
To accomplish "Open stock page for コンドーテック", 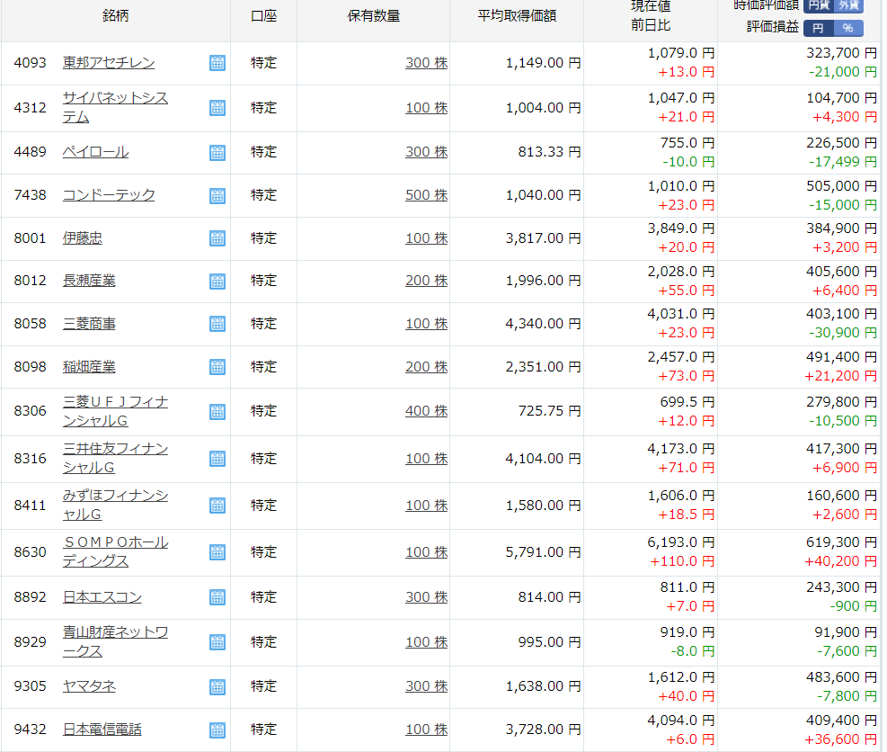I will point(109,195).
